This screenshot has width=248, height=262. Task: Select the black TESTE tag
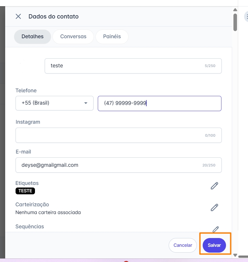(x=25, y=191)
